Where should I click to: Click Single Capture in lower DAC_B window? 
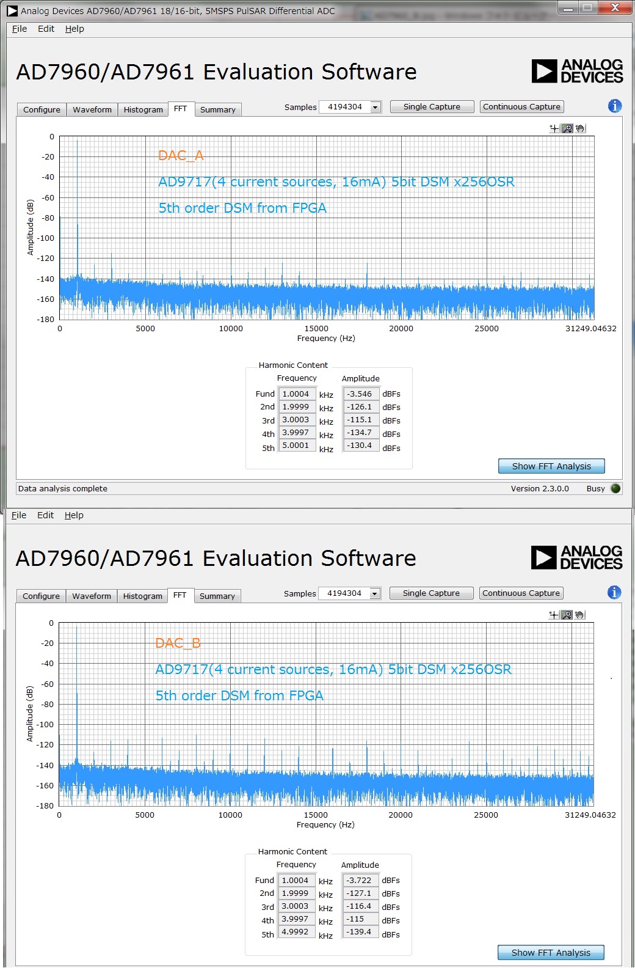[x=431, y=593]
